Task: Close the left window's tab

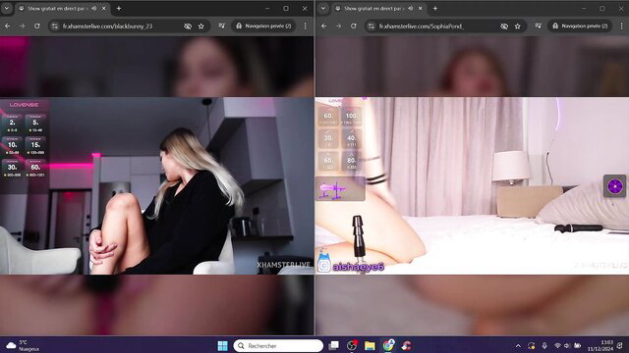Action: 103,9
